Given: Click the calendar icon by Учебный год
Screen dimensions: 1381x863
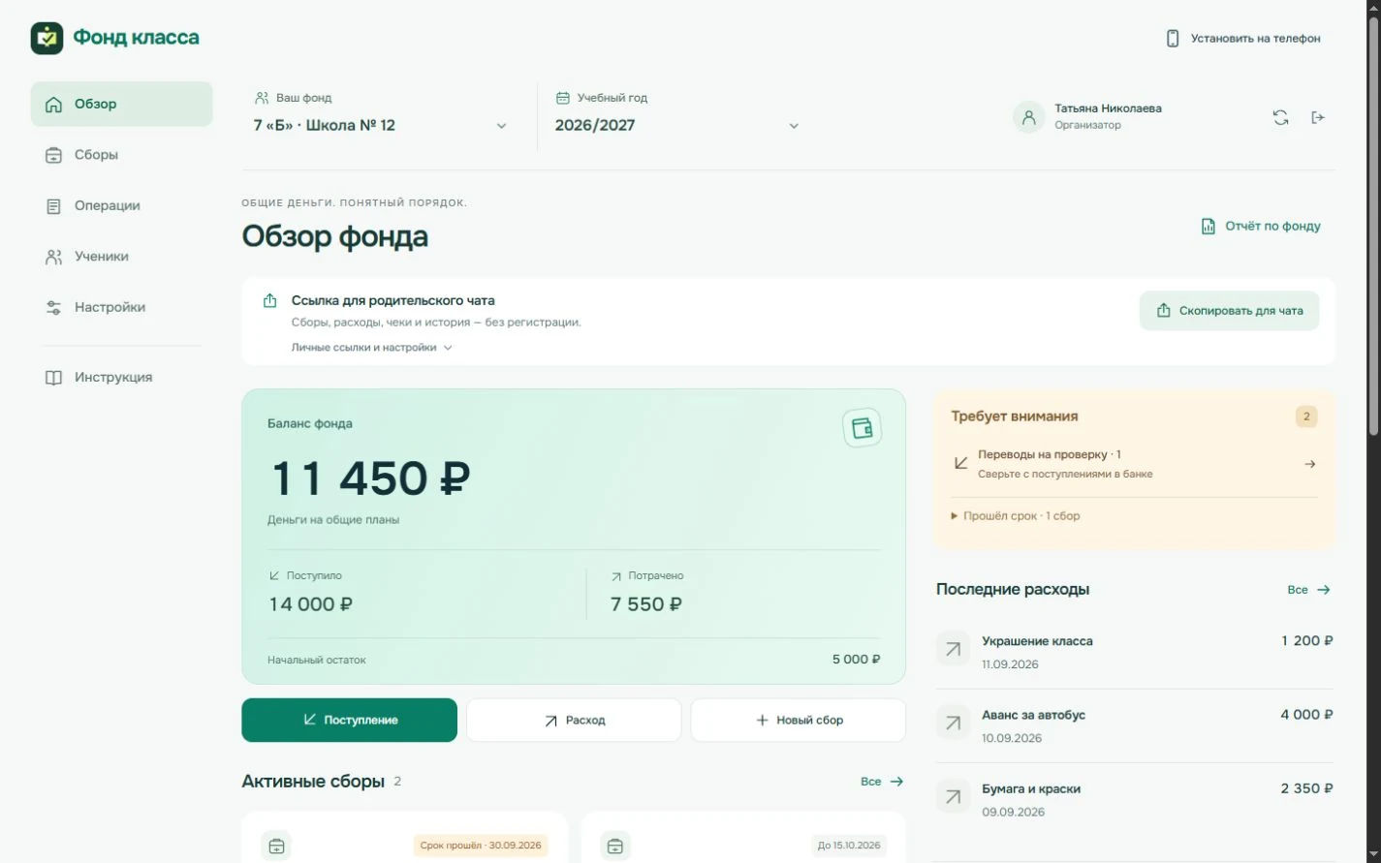Looking at the screenshot, I should tap(562, 98).
